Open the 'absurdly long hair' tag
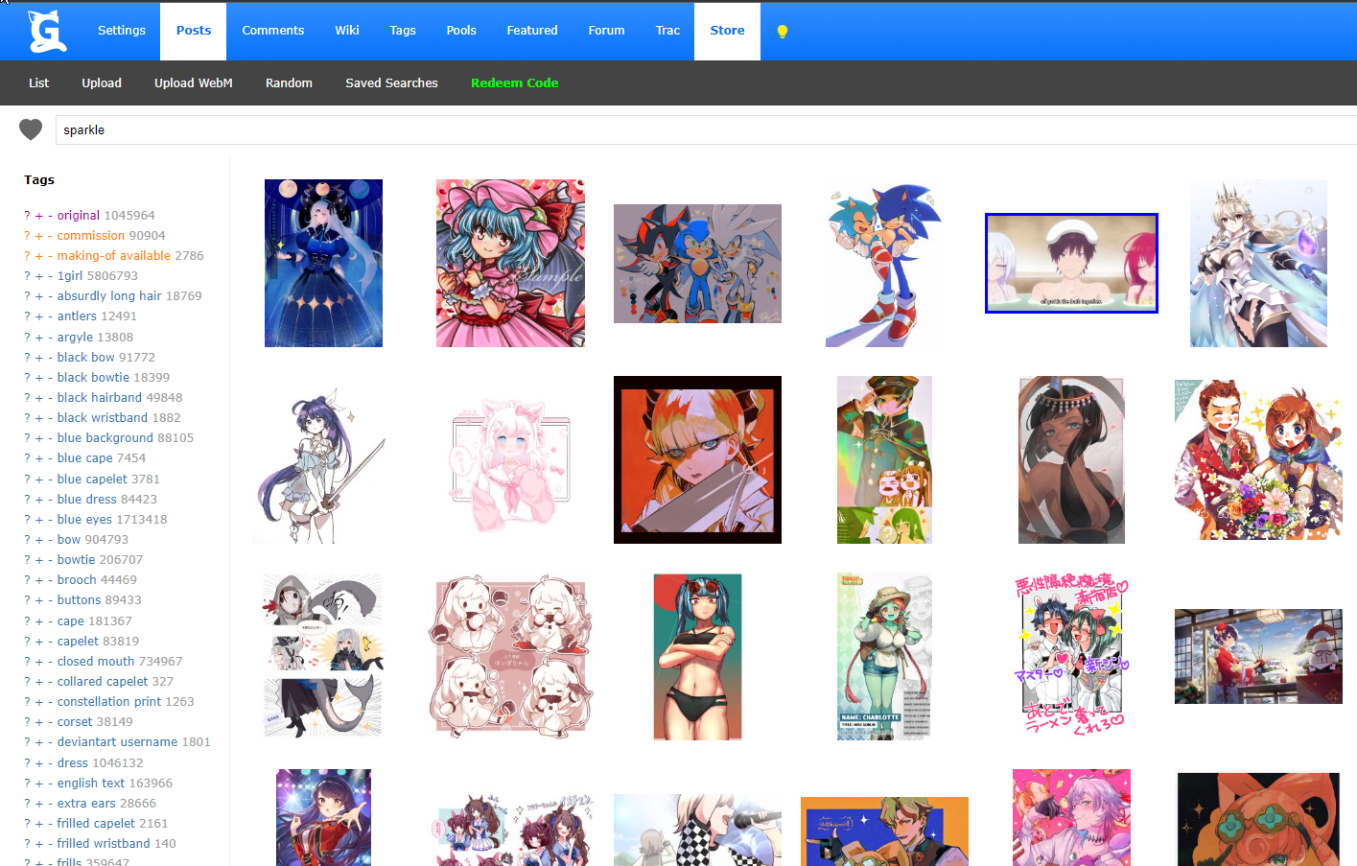The image size is (1357, 866). tap(109, 296)
